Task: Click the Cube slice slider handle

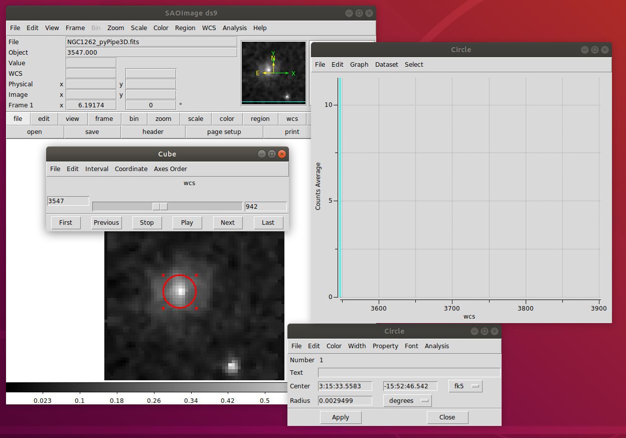Action: point(160,206)
